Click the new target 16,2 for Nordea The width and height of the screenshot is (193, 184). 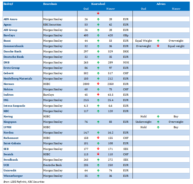coord(110,133)
